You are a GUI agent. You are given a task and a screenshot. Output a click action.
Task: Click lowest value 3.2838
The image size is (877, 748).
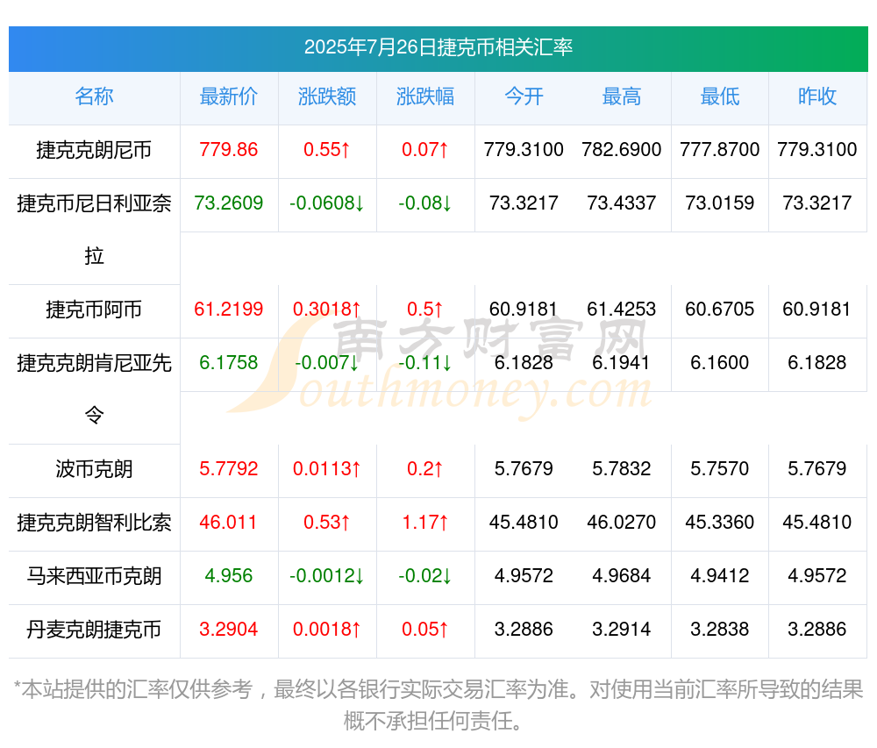click(x=720, y=630)
